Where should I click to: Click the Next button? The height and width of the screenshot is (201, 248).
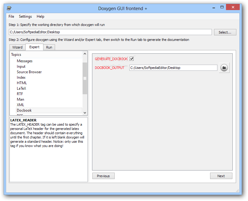[221, 176]
